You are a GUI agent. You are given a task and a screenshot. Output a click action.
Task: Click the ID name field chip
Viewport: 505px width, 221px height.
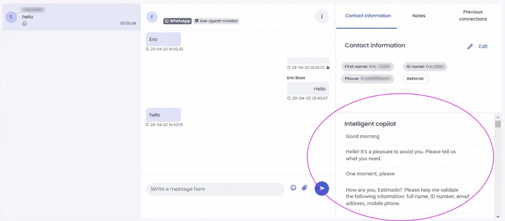click(425, 67)
